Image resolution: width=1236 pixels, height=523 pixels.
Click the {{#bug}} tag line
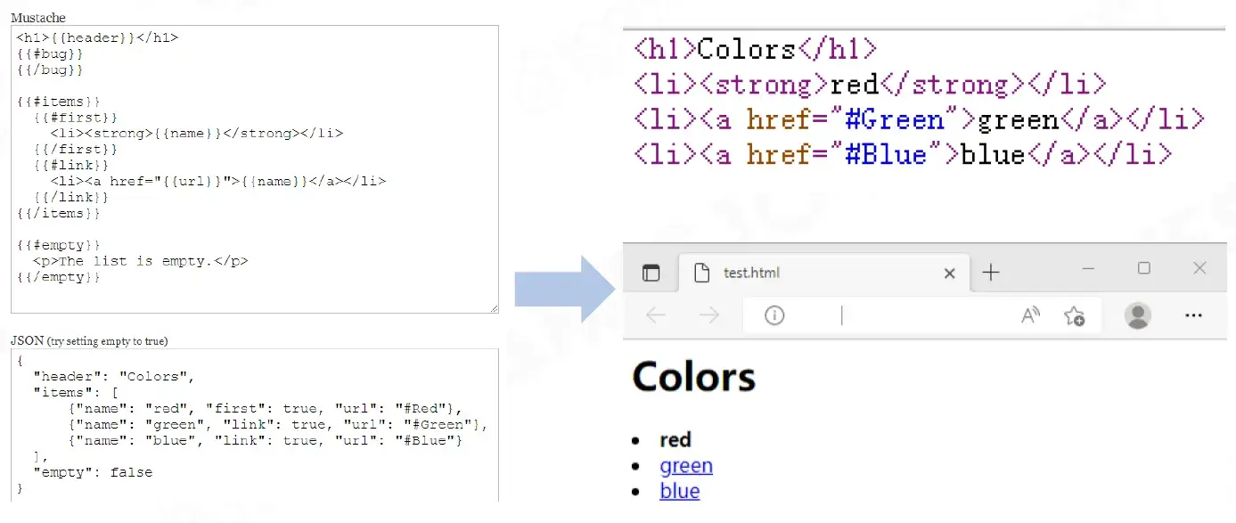click(50, 53)
